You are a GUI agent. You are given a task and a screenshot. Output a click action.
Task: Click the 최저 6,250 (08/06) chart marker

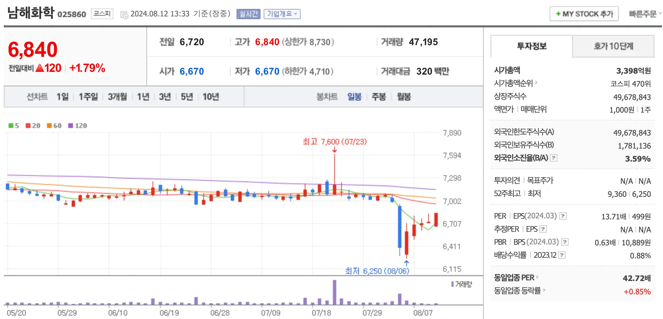tap(377, 270)
